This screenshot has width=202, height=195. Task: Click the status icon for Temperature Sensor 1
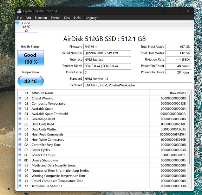[20, 186]
